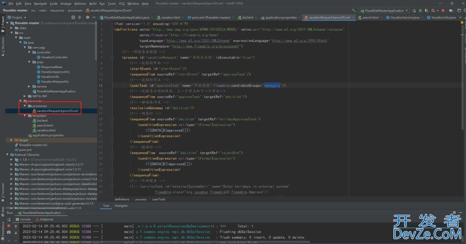Collapse the controller package

[x=29, y=52]
